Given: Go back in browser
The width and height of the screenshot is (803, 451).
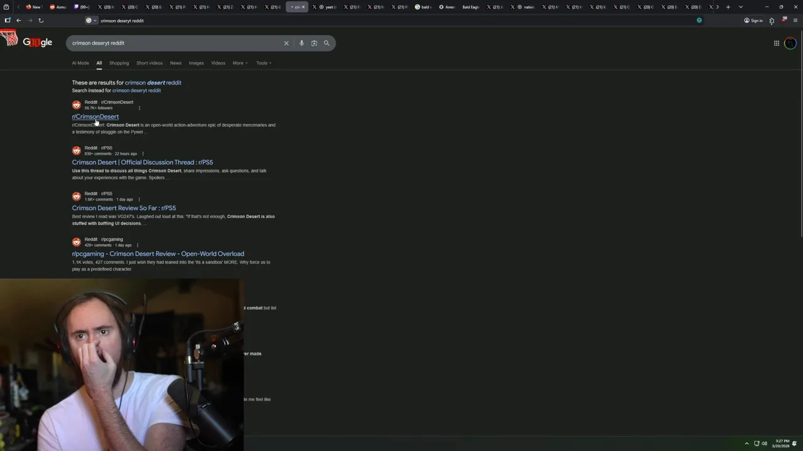Looking at the screenshot, I should point(19,20).
